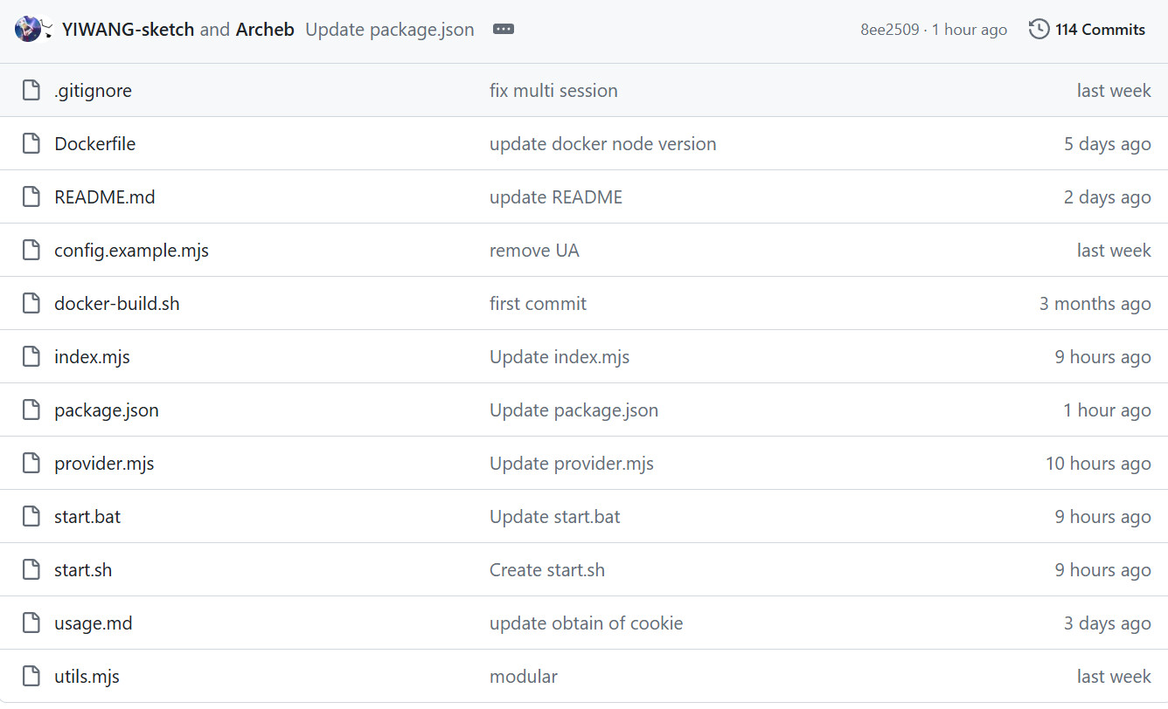Viewport: 1168px width, 709px height.
Task: Open the index.mjs file
Action: coord(92,356)
